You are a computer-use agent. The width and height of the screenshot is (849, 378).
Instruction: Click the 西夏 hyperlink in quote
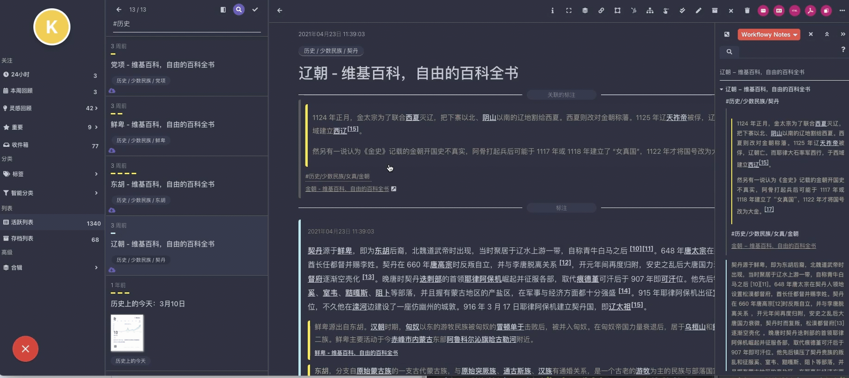[412, 118]
